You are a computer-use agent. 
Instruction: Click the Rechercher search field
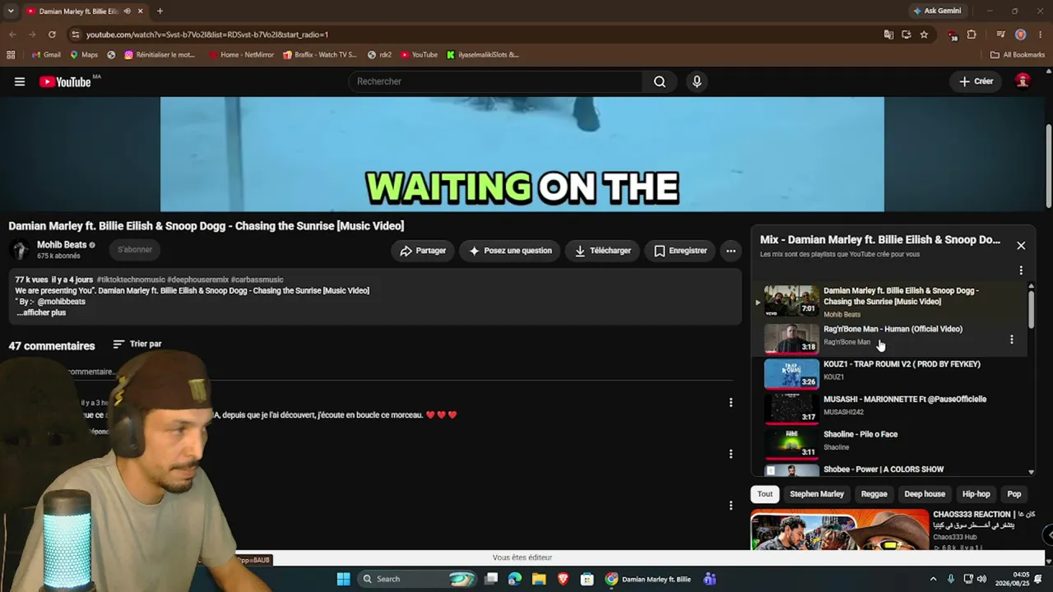pyautogui.click(x=495, y=81)
